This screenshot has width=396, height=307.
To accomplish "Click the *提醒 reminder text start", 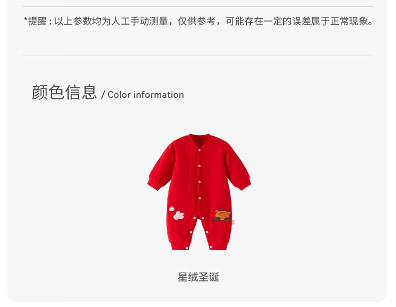I will (x=35, y=21).
